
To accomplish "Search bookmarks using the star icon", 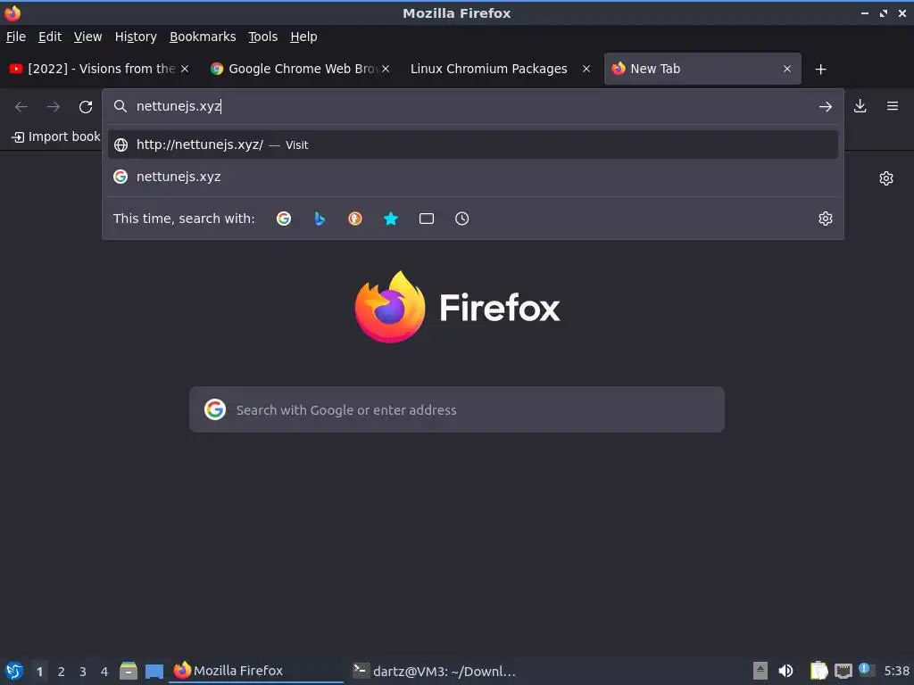I will pos(391,219).
